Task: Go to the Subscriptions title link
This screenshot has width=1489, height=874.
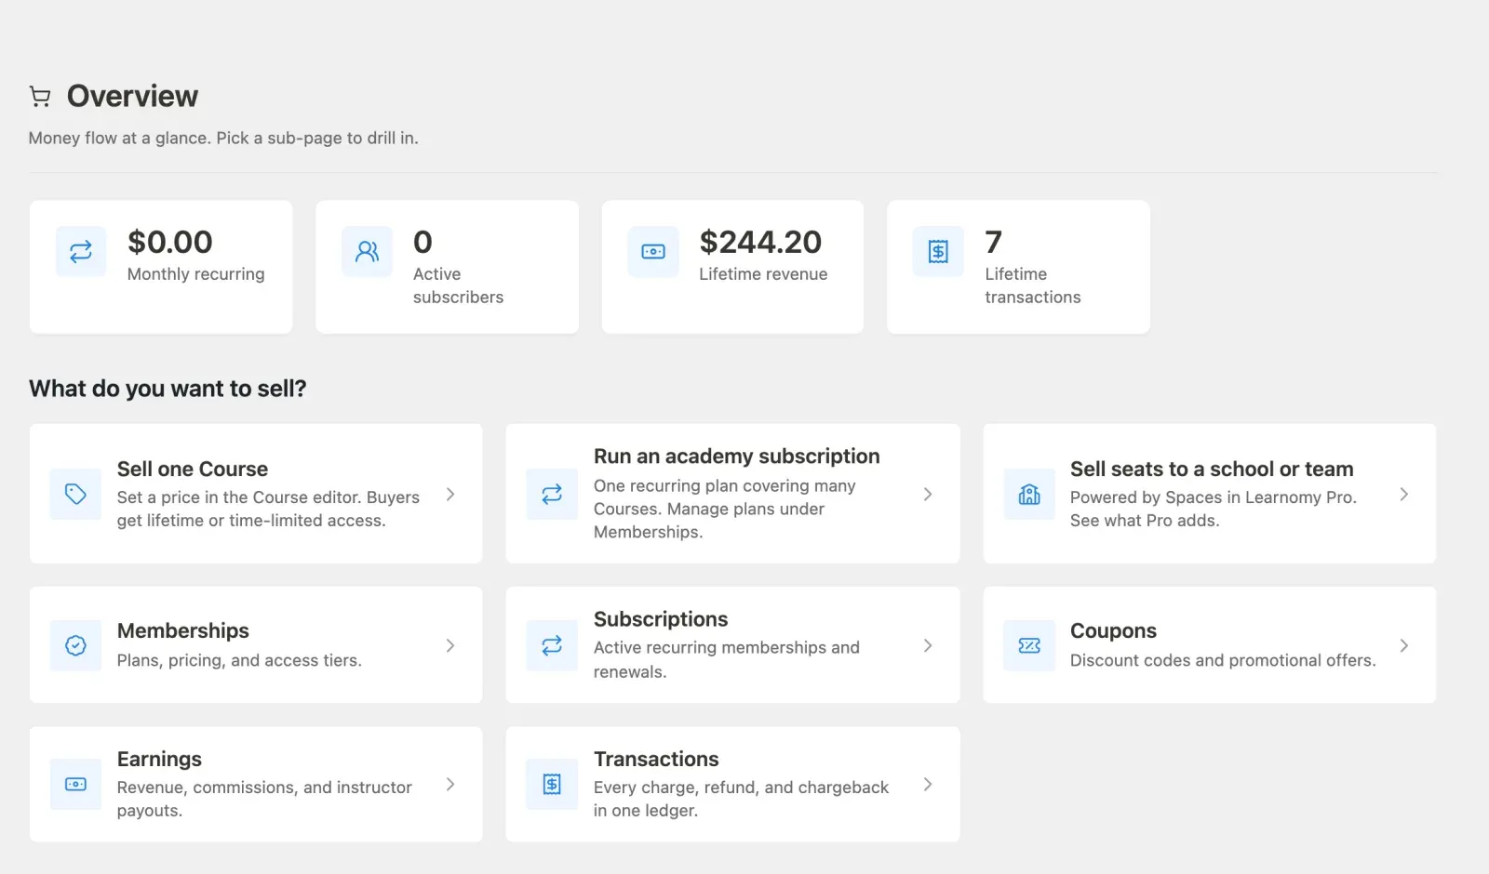Action: pyautogui.click(x=661, y=619)
